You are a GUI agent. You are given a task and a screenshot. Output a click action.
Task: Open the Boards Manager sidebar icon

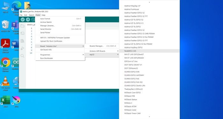point(22,33)
